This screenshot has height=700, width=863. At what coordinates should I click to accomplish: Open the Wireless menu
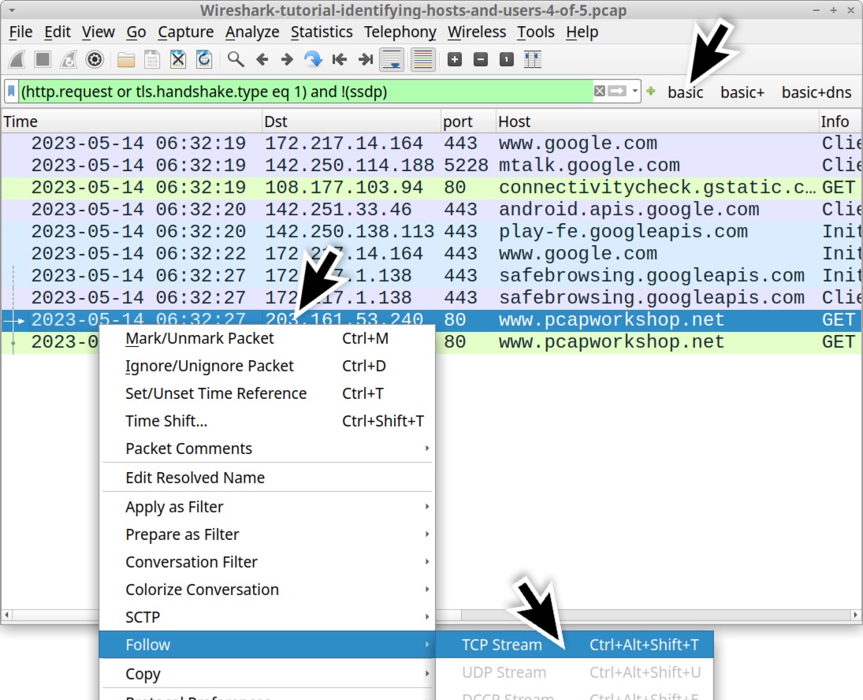pyautogui.click(x=477, y=32)
